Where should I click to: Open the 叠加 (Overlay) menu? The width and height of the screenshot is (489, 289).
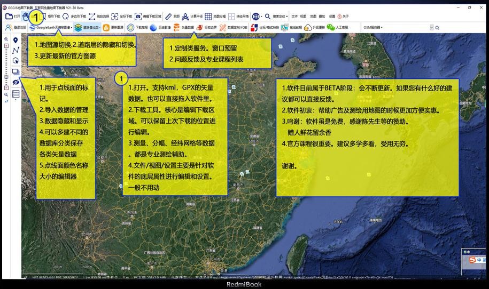pos(322,17)
